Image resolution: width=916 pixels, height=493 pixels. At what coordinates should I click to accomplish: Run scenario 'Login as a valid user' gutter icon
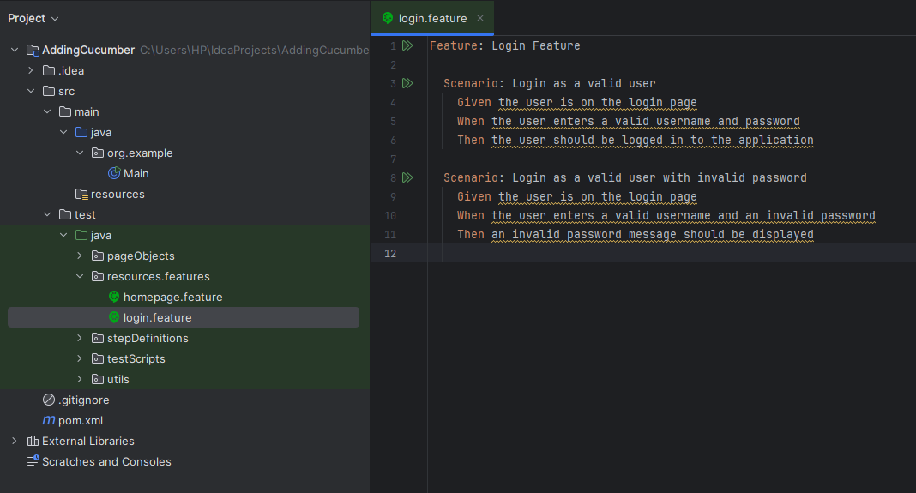[407, 83]
